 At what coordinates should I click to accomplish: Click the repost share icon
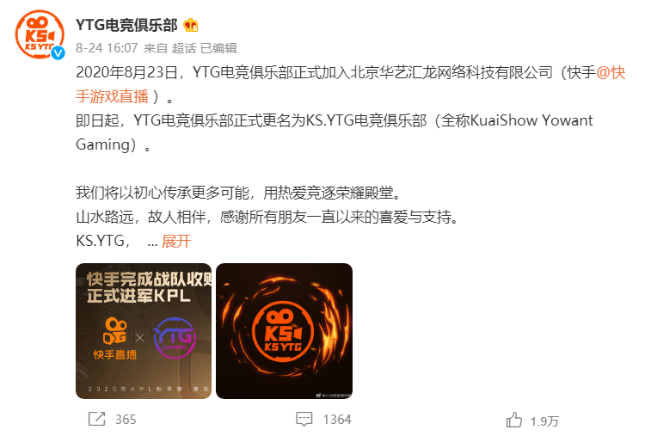coord(96,419)
